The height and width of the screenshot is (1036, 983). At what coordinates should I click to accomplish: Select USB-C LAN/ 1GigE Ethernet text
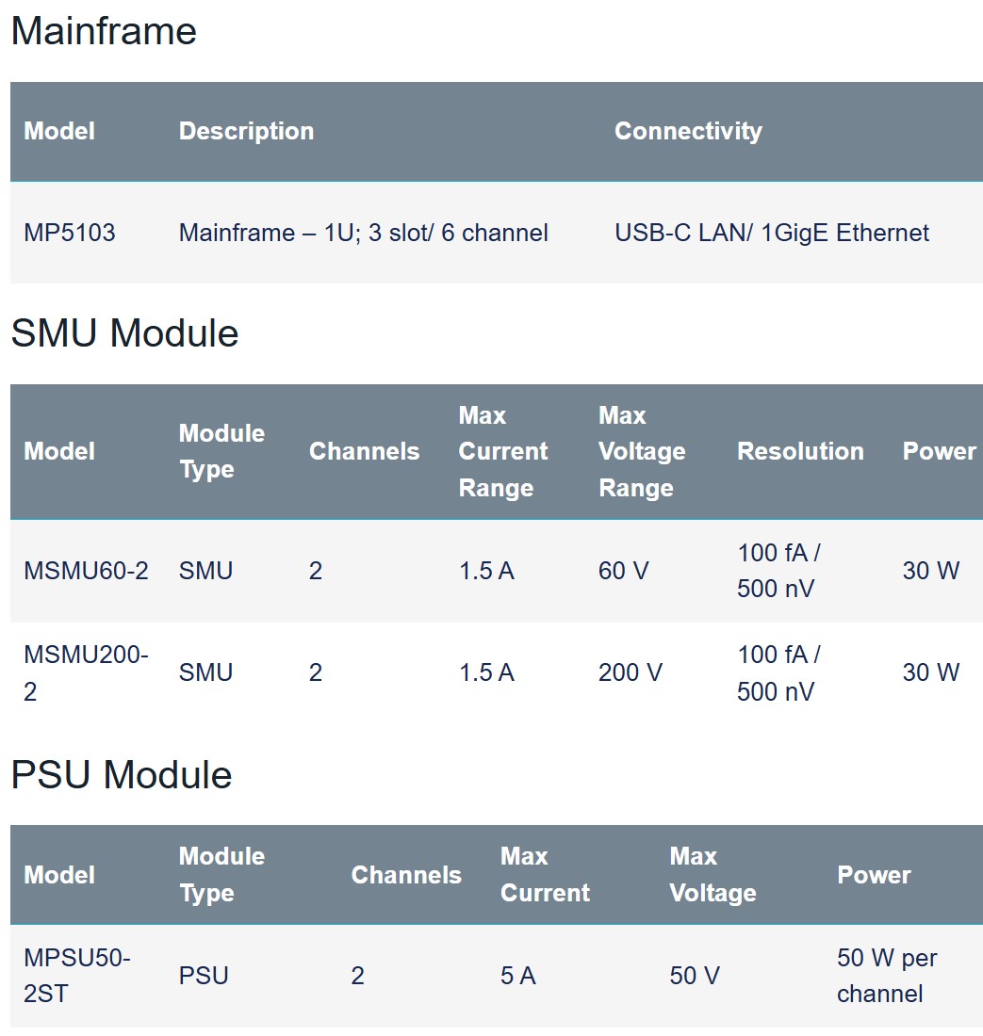(x=772, y=233)
